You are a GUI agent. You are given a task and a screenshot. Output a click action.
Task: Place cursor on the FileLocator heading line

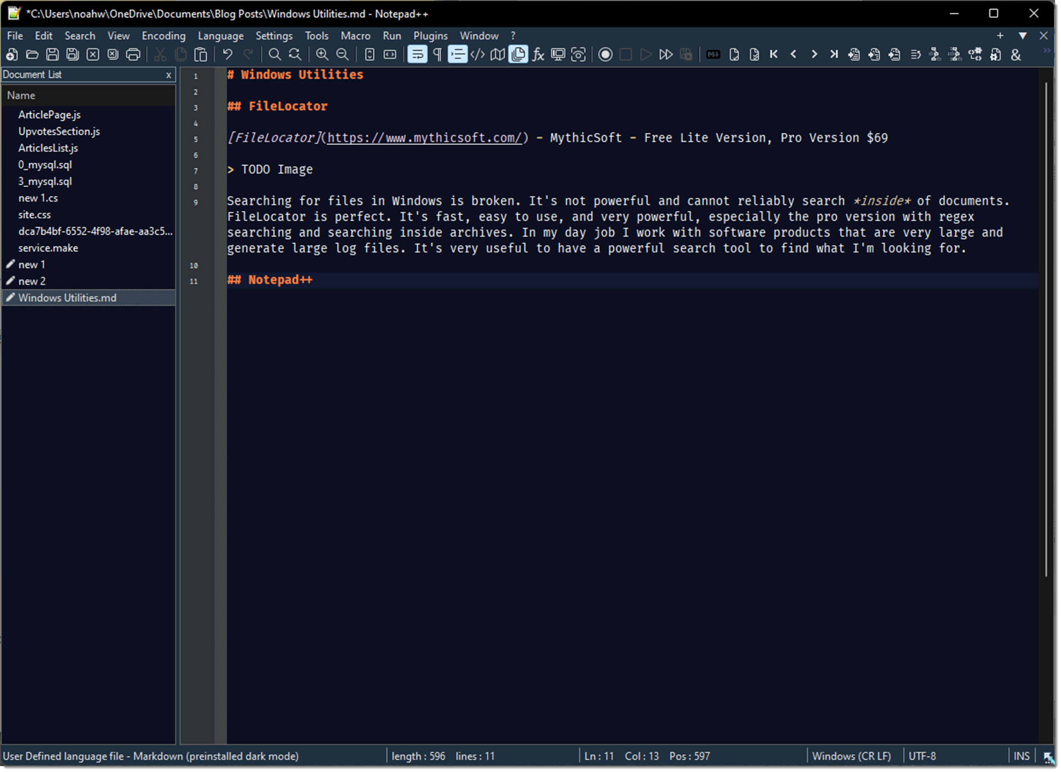click(278, 106)
